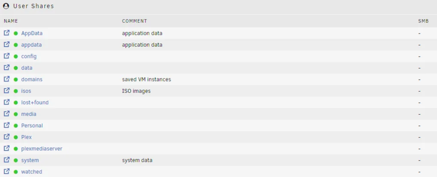Open browse icon for Plex share
Screen dimensions: 437x177
(7, 137)
